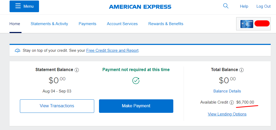Click the Make Payment button
This screenshot has width=276, height=130.
[x=136, y=106]
